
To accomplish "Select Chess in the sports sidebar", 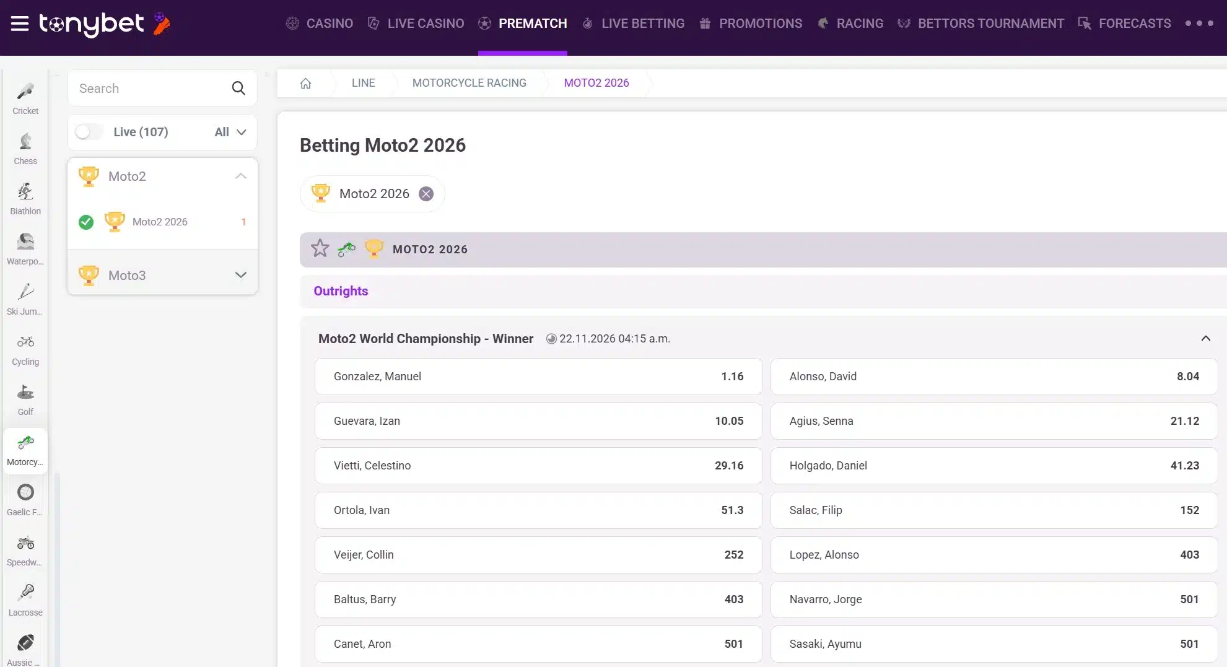I will tap(25, 149).
